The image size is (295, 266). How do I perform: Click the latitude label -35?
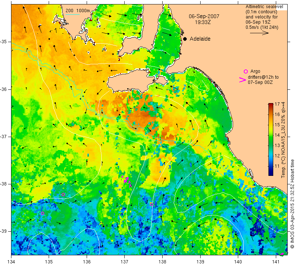pos(3,42)
